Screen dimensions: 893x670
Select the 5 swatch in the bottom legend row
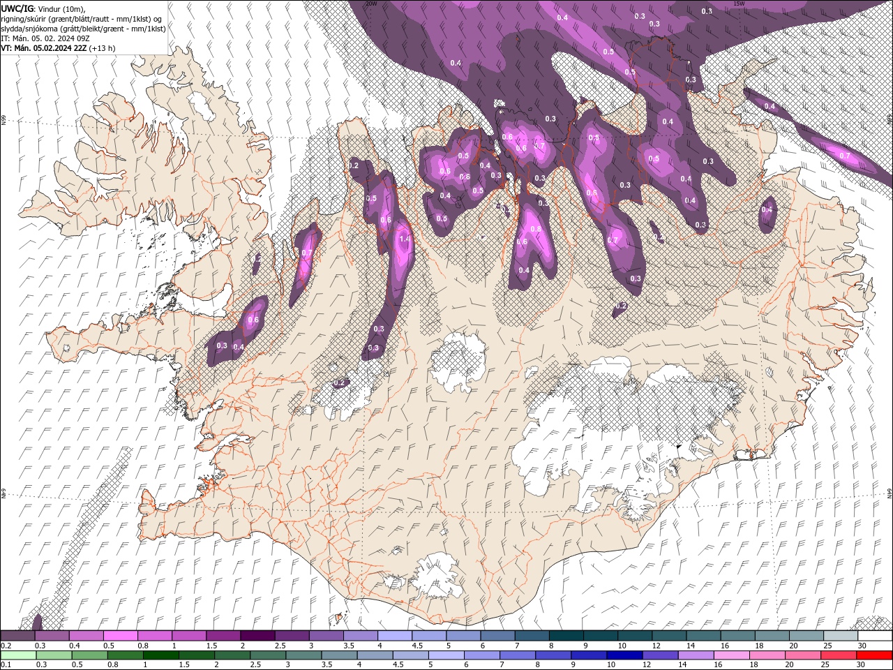click(446, 655)
